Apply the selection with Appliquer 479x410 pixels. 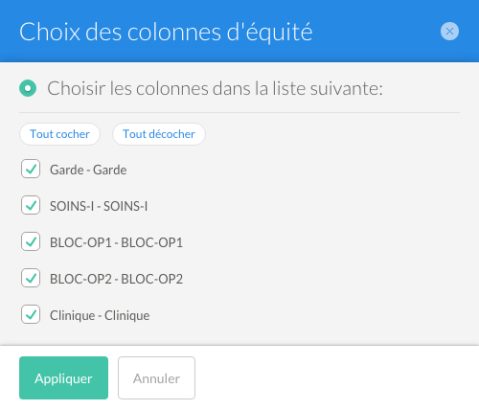point(63,378)
